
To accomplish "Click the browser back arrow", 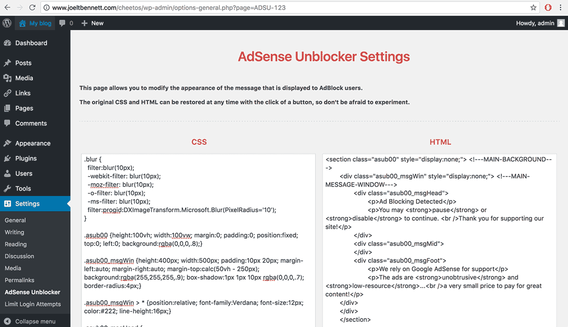I will click(7, 7).
